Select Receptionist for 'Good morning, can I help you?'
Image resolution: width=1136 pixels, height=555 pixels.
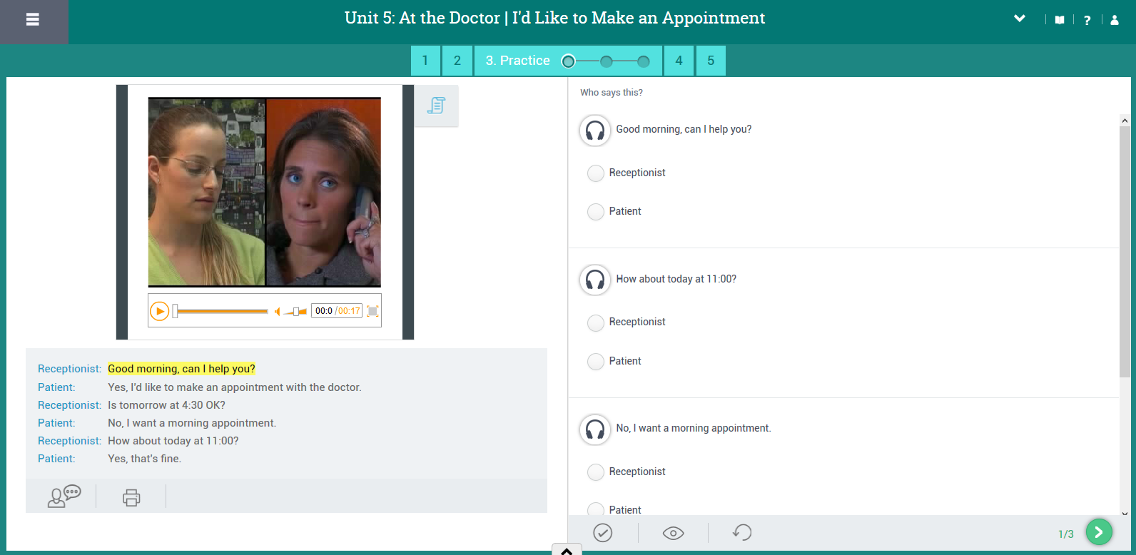click(596, 173)
